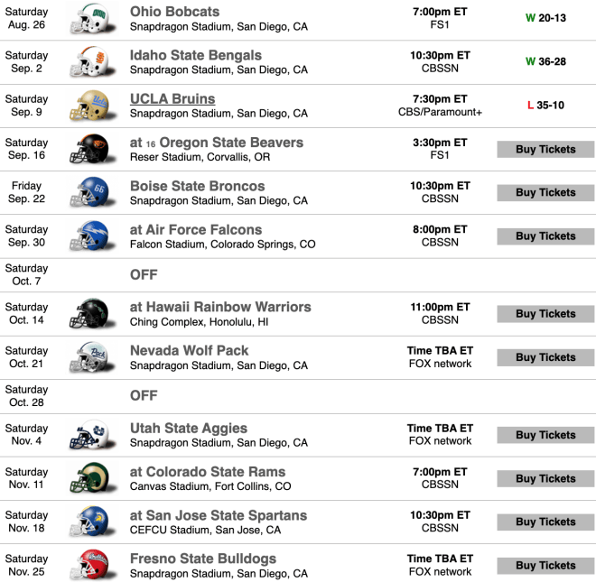Click the Air Force Falcons lightning helmet

(92, 236)
